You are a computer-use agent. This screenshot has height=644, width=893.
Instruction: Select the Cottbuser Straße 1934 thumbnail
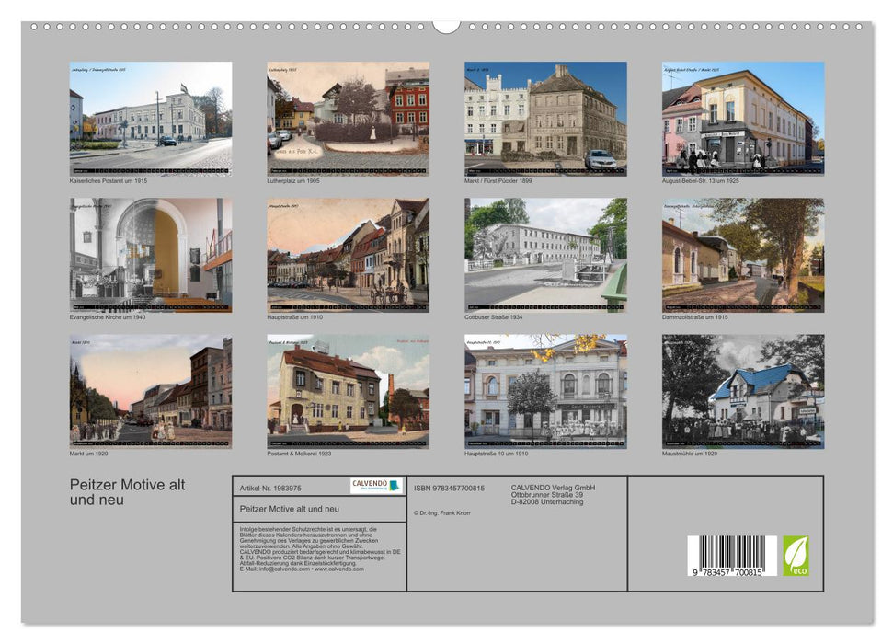tap(547, 253)
